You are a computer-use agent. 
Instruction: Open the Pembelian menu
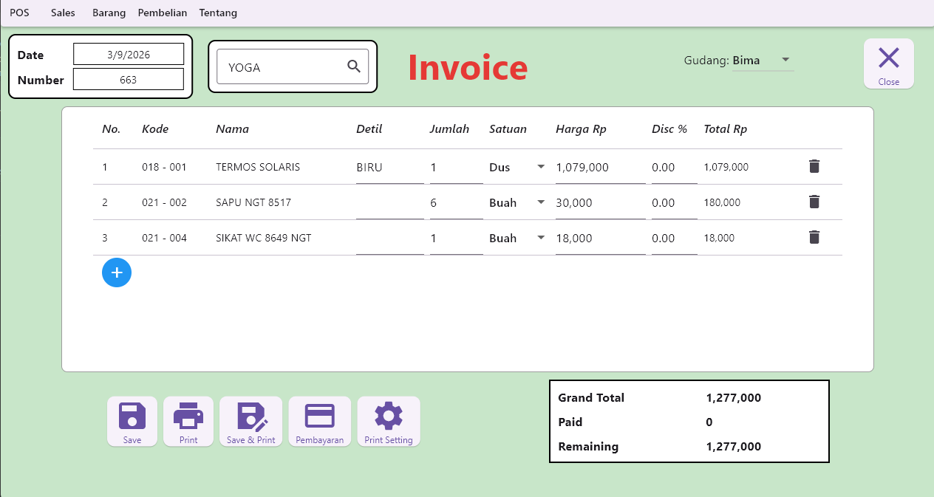click(x=163, y=13)
